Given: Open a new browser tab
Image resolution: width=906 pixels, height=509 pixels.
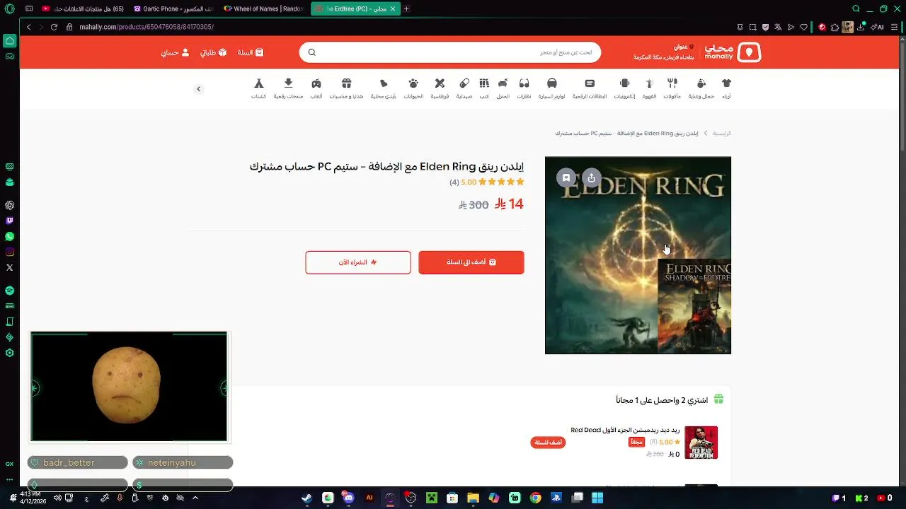Looking at the screenshot, I should (x=406, y=8).
